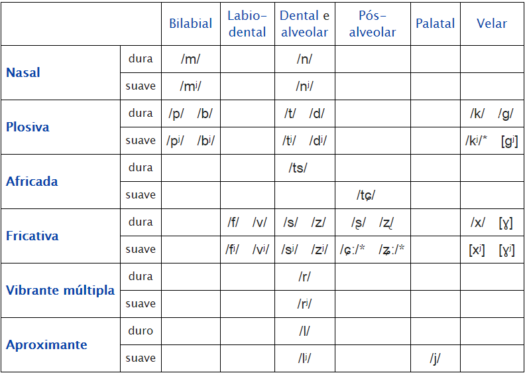This screenshot has height=373, width=525.
Task: Click the /f/ phoneme in Labio-dental column
Action: tap(233, 222)
